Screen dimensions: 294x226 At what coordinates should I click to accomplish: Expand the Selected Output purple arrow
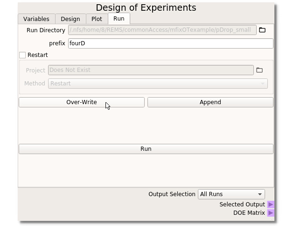(271, 205)
